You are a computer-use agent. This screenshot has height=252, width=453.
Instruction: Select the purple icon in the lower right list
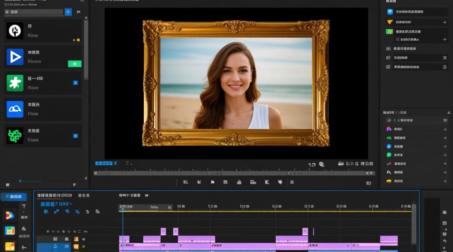click(x=389, y=129)
